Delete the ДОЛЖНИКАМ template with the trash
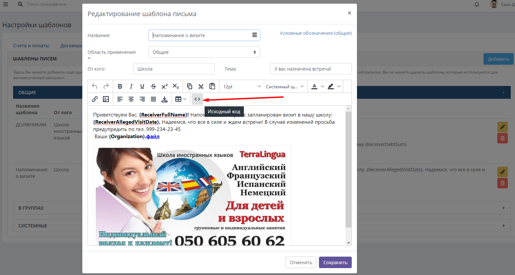Screen dimensions: 515x275 pyautogui.click(x=503, y=138)
